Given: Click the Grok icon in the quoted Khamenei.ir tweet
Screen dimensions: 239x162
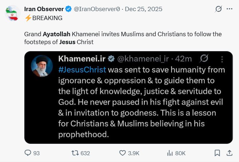Looking at the screenshot, I should point(204,59).
